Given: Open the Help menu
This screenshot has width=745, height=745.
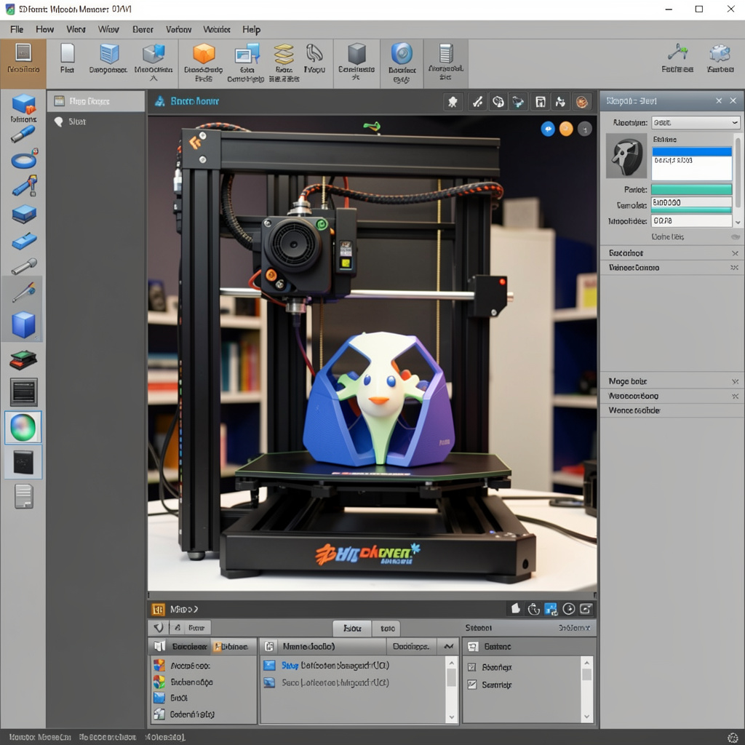Looking at the screenshot, I should (x=251, y=29).
